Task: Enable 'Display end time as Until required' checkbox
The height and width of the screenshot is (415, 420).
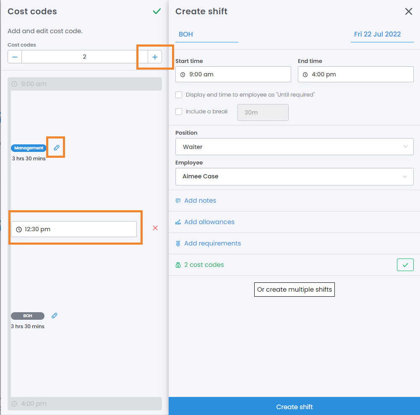Action: coord(179,95)
